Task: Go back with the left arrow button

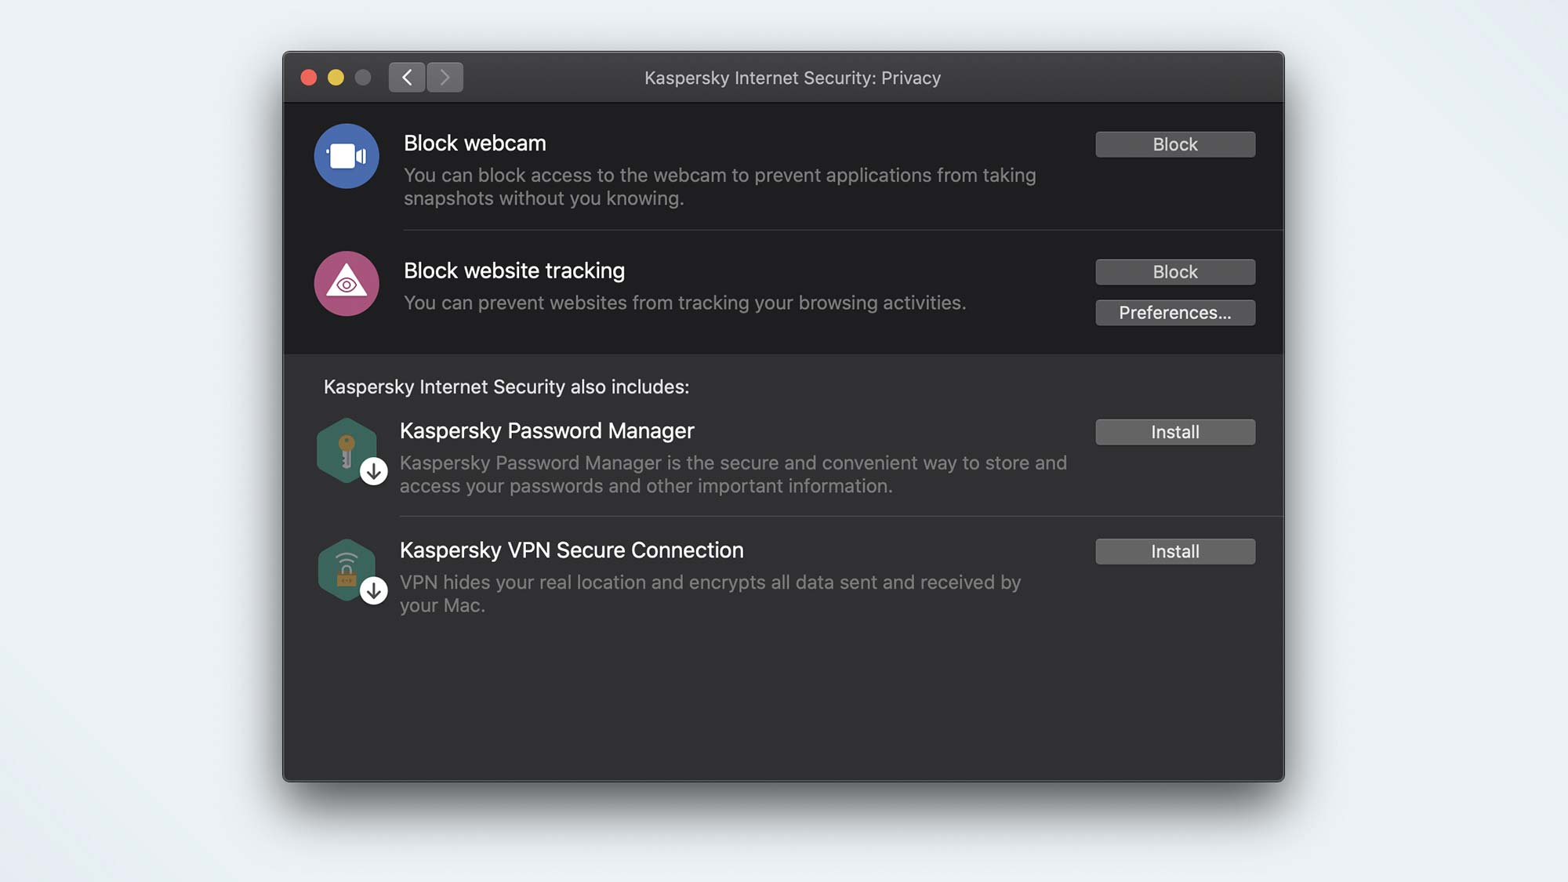Action: [407, 77]
